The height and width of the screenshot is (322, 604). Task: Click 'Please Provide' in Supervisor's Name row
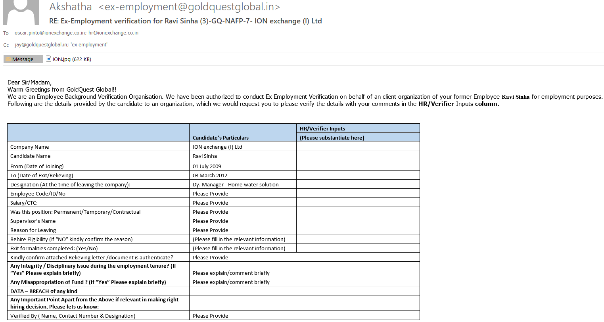tap(211, 221)
